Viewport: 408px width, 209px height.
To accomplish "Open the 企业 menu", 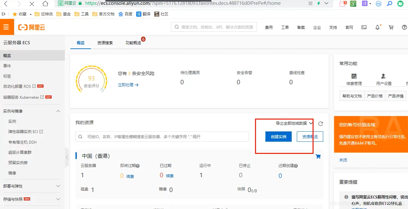I will [317, 28].
